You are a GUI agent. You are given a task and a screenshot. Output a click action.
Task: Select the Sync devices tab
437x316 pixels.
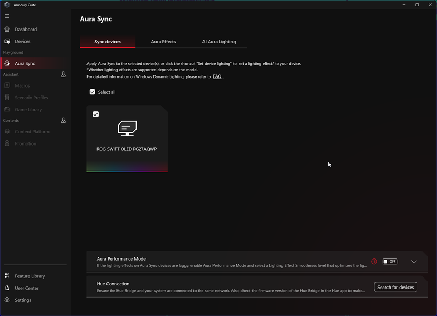tap(108, 42)
